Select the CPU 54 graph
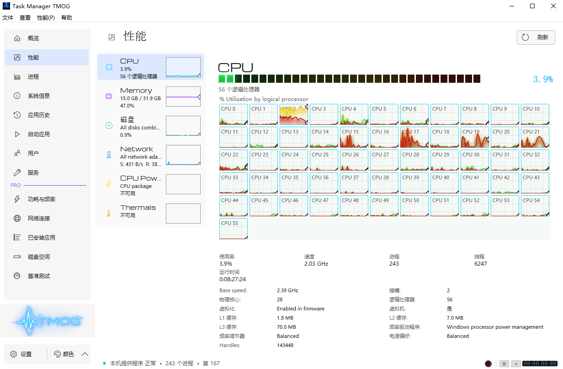This screenshot has width=563, height=369. (x=535, y=206)
